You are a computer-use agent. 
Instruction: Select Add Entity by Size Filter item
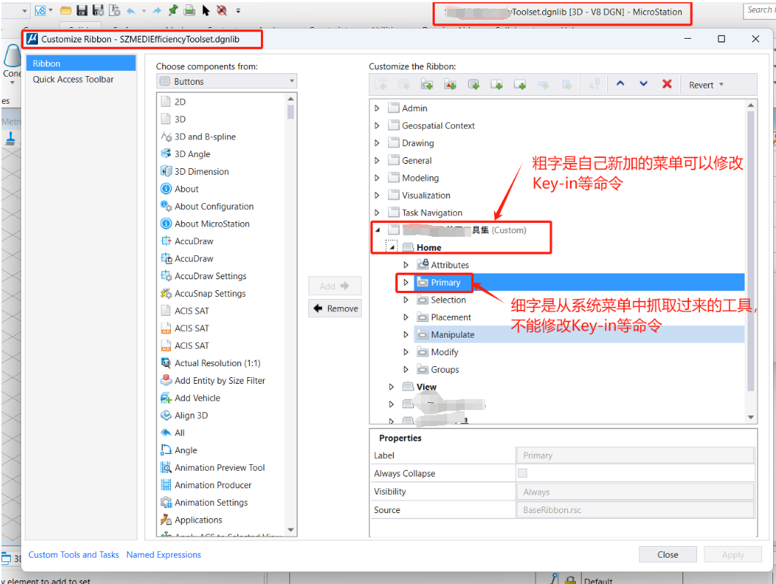pyautogui.click(x=220, y=381)
